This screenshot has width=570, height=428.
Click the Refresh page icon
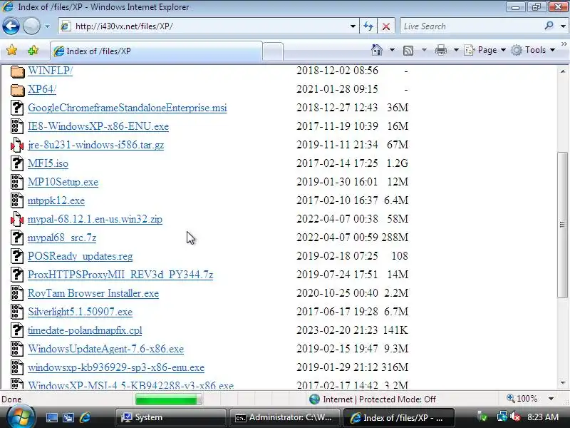tap(368, 26)
